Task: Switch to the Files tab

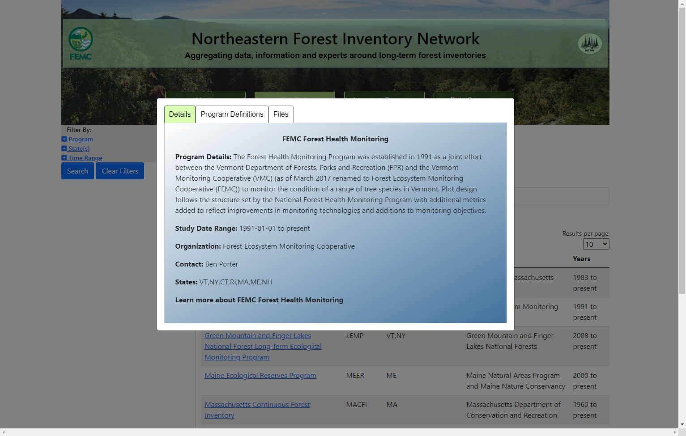Action: tap(281, 114)
